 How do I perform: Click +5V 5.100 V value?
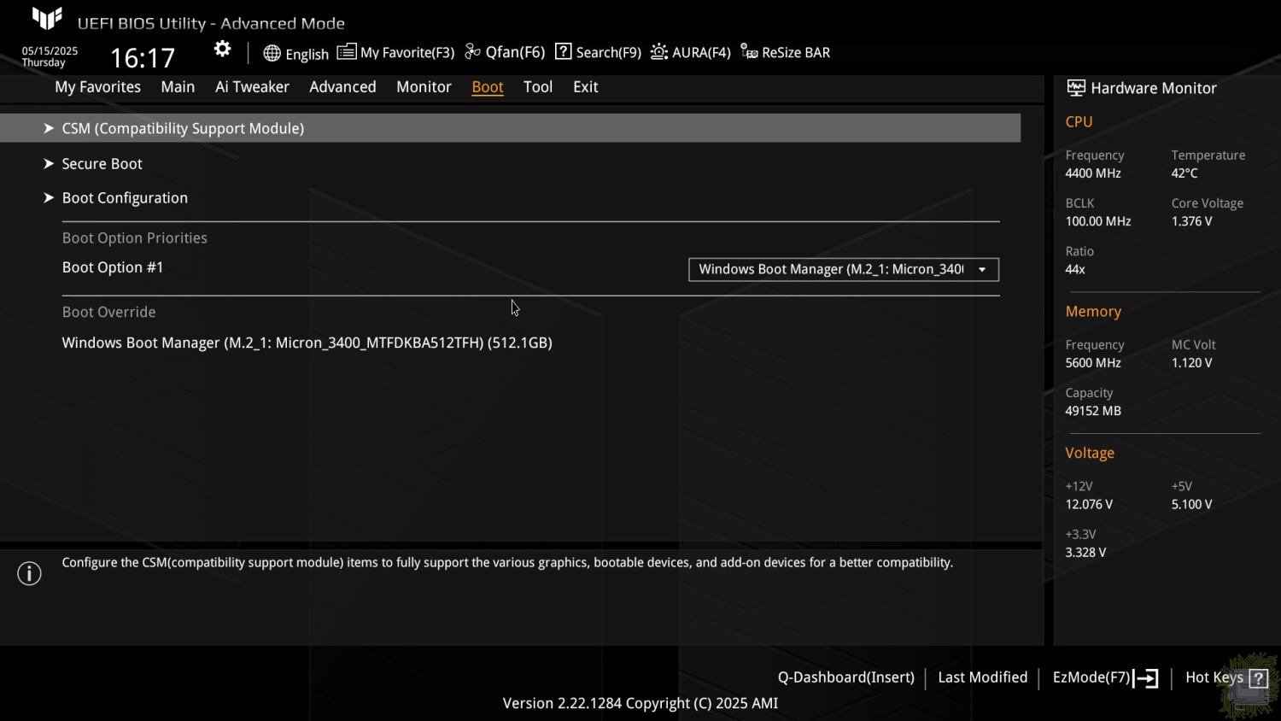(x=1191, y=505)
